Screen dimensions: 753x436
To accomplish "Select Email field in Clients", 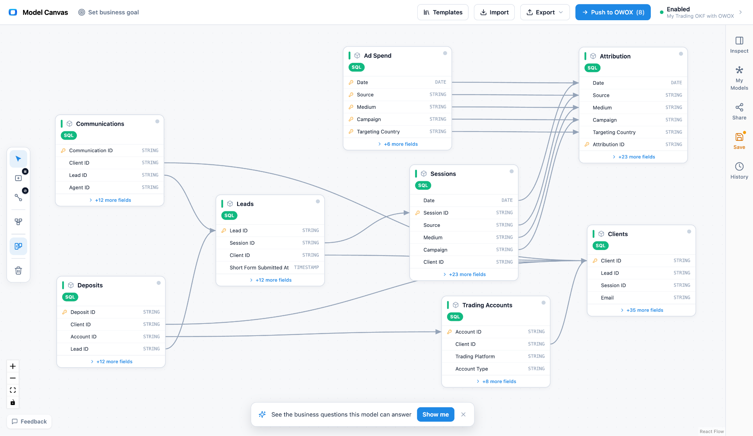I will pyautogui.click(x=641, y=298).
